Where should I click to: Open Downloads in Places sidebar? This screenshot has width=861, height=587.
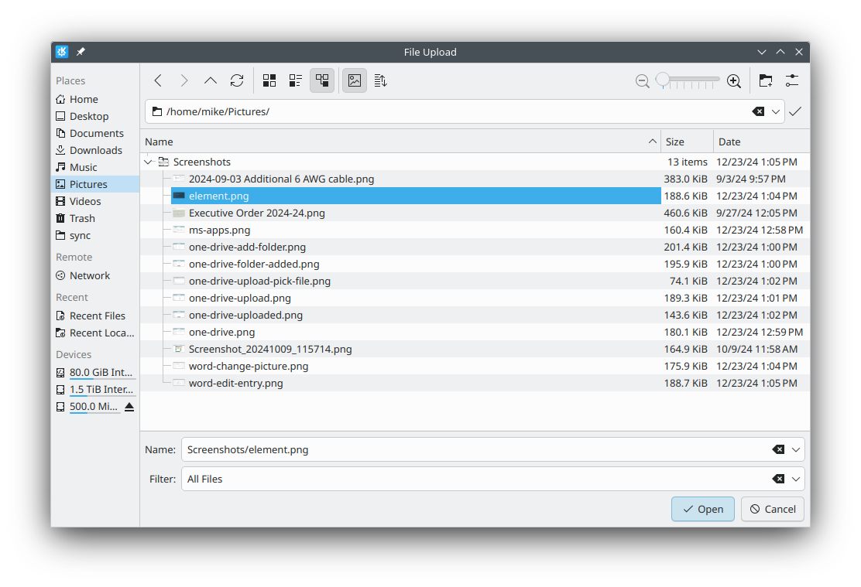(x=95, y=150)
